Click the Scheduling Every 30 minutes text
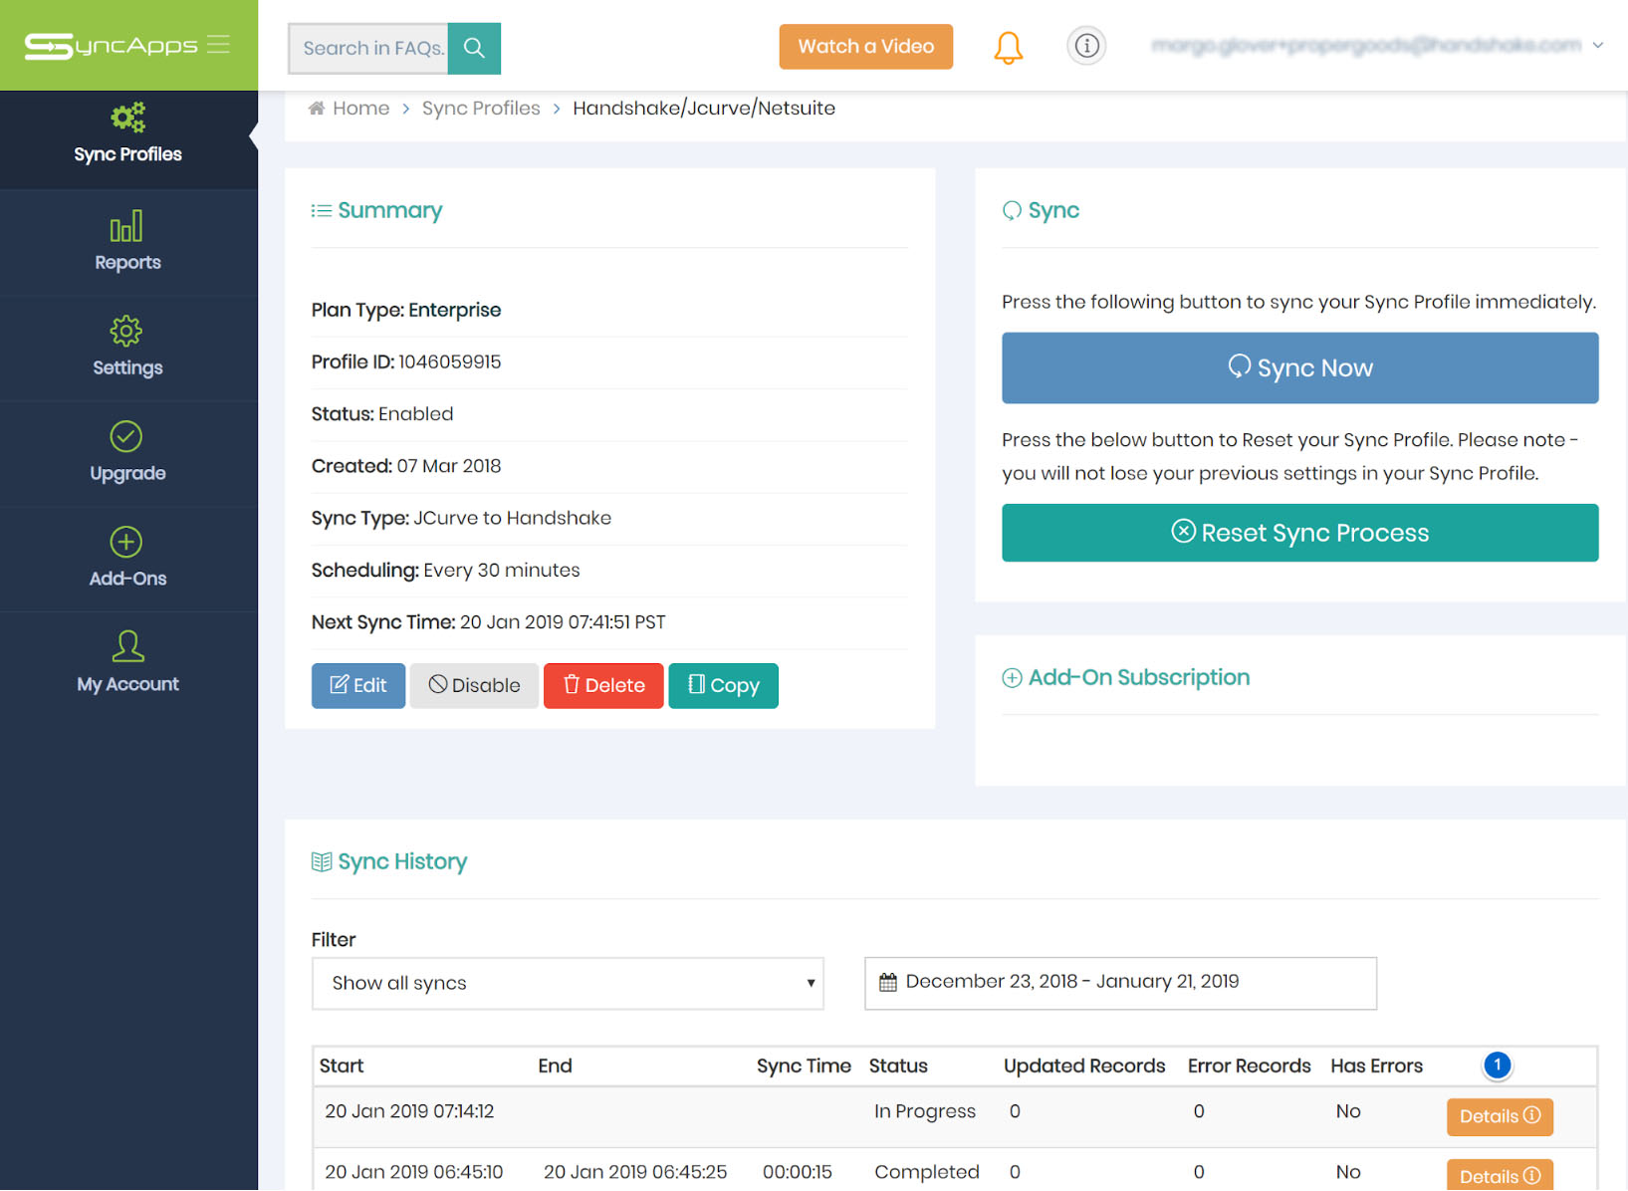This screenshot has height=1191, width=1628. click(x=445, y=570)
